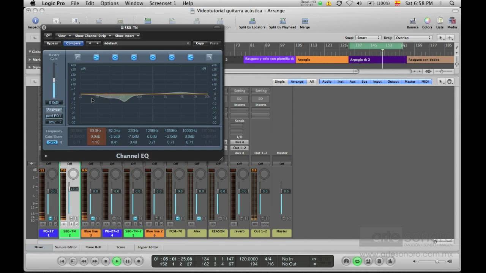
Task: Open the Media panel icon
Action: click(452, 21)
